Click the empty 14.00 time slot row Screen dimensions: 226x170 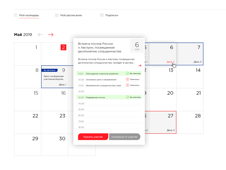click(109, 103)
